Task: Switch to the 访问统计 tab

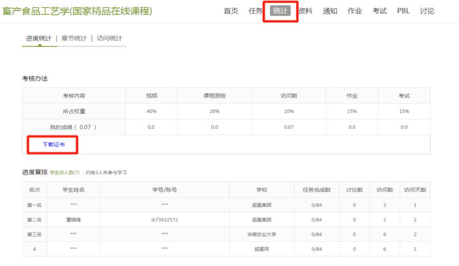Action: tap(109, 39)
